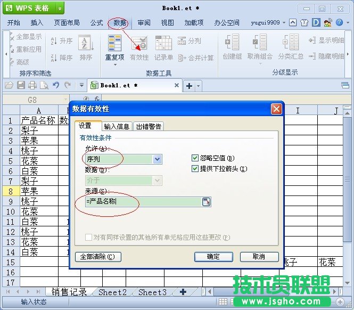Click the 确定 button
Viewport: 354px width, 310px height.
tap(213, 257)
